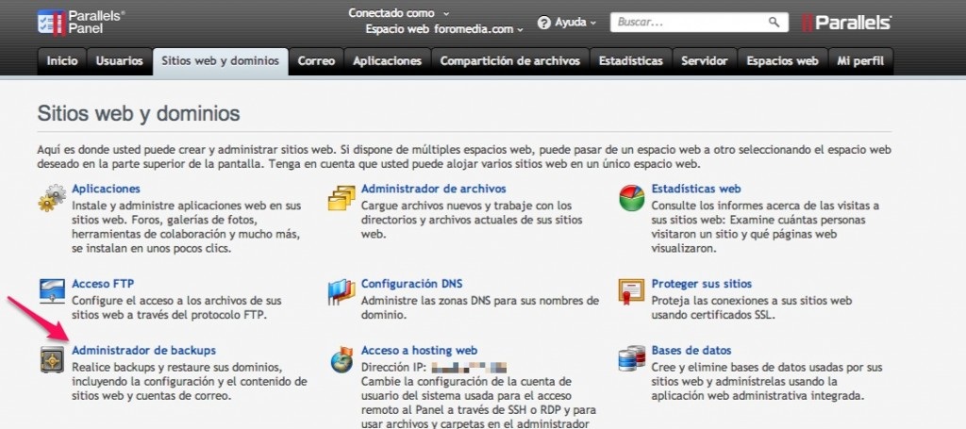The height and width of the screenshot is (429, 966).
Task: Click the Estadísticas web chart icon
Action: [630, 199]
